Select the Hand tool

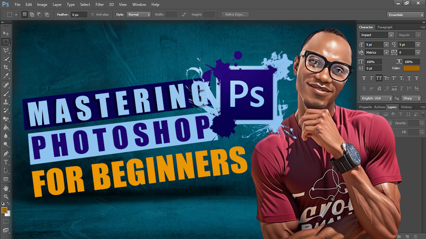[6, 188]
